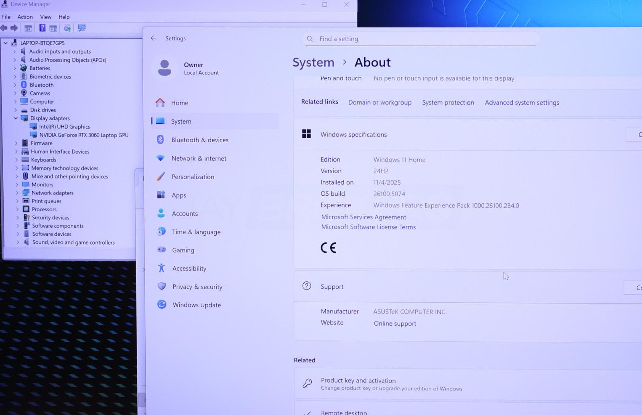The height and width of the screenshot is (415, 642).
Task: Click the Online support link
Action: [x=395, y=324]
